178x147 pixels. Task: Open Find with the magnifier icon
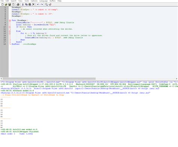46,5
